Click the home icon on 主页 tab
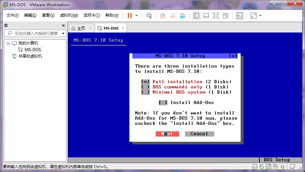Viewport: 305px width, 172px height. tap(73, 28)
